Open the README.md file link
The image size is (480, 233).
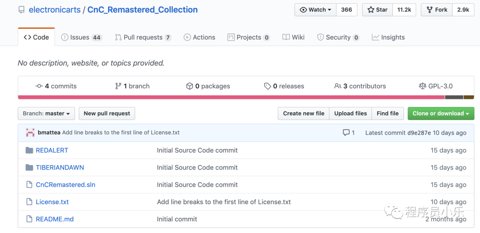55,219
